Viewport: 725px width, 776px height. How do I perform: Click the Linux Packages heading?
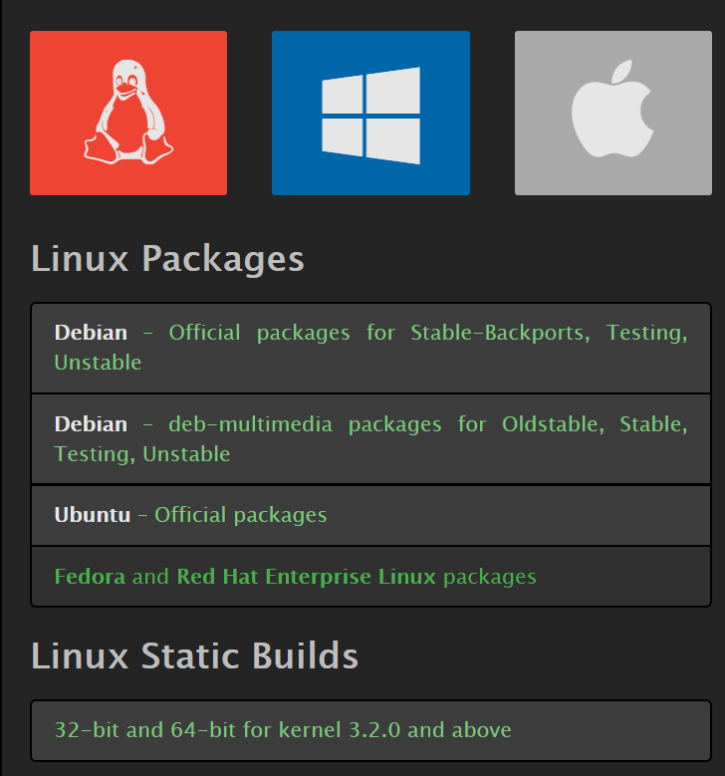(167, 258)
